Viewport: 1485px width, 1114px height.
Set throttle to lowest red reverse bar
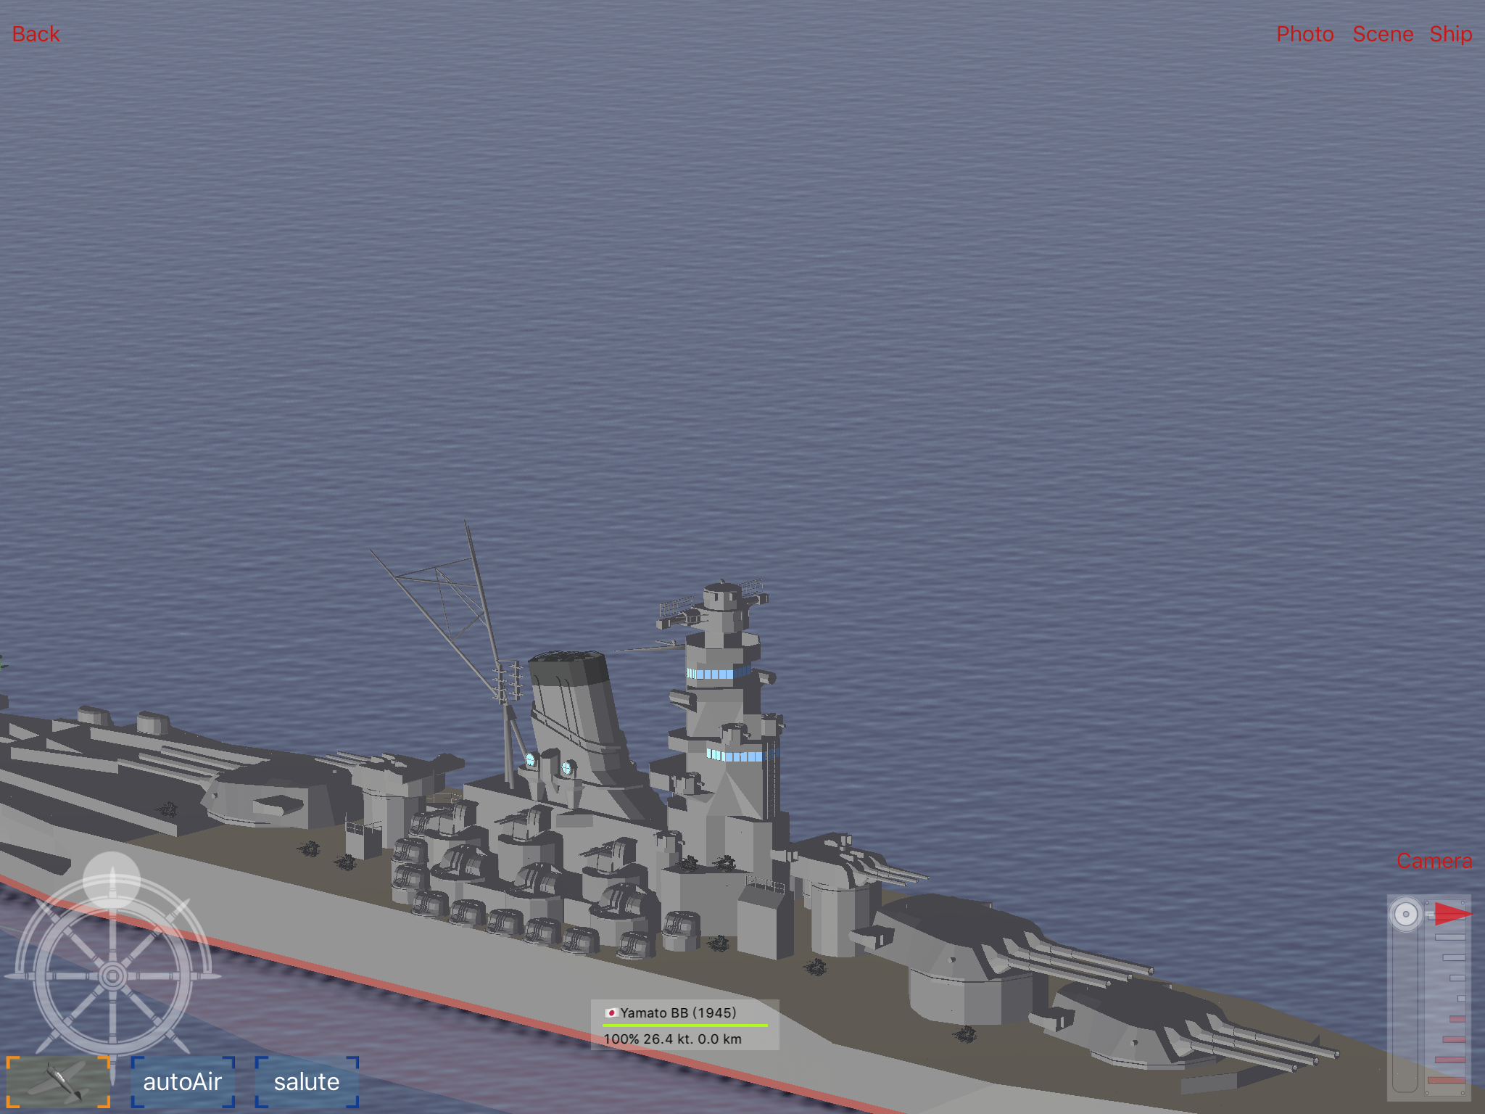1446,1080
